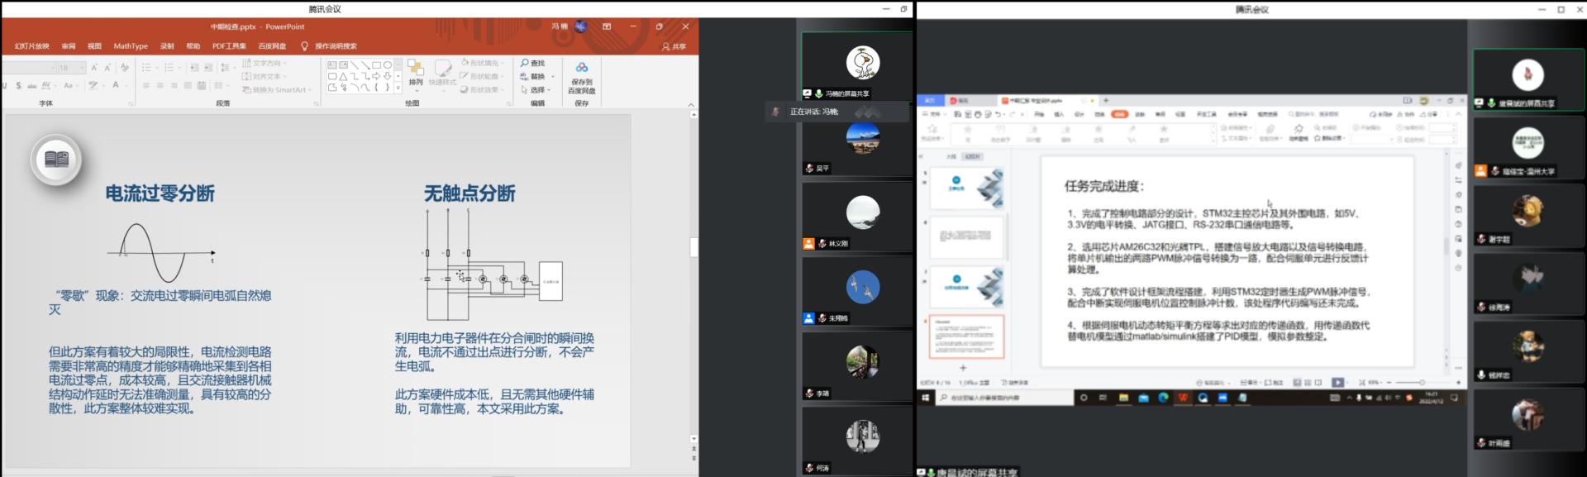Switch to WPS normal view button
1587x477 pixels.
[x=1296, y=383]
